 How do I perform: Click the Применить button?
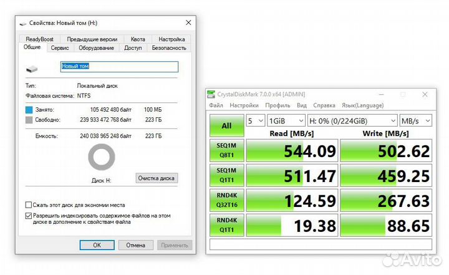(175, 245)
